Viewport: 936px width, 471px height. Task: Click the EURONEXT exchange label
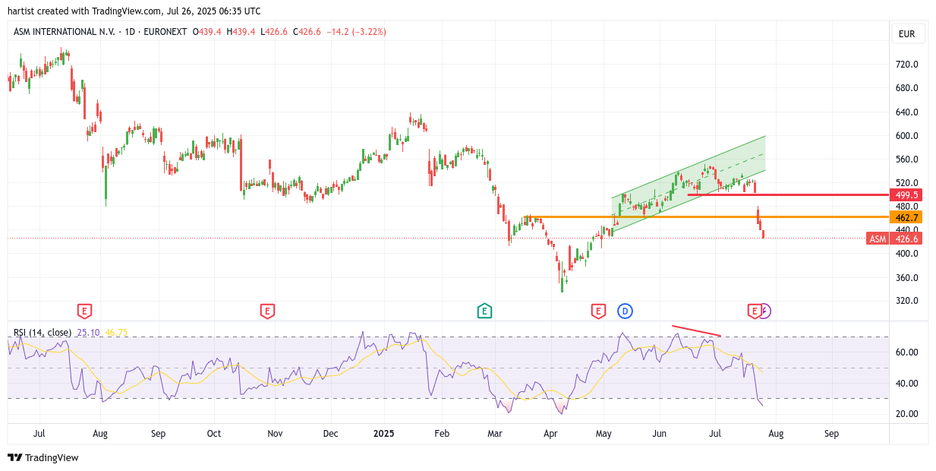pyautogui.click(x=166, y=32)
